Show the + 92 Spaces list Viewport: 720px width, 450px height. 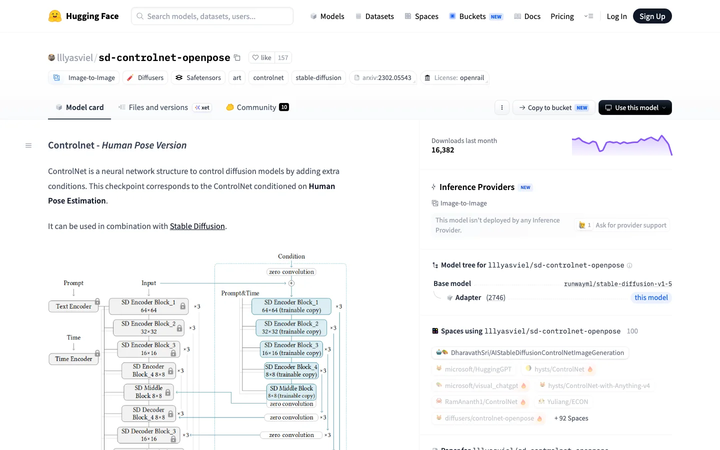click(571, 418)
